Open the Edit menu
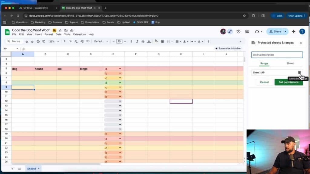This screenshot has height=174, width=310. tap(21, 34)
